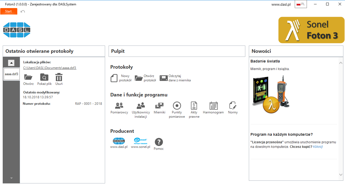Select the Mierniki icon
The image size is (345, 188).
coord(159,105)
